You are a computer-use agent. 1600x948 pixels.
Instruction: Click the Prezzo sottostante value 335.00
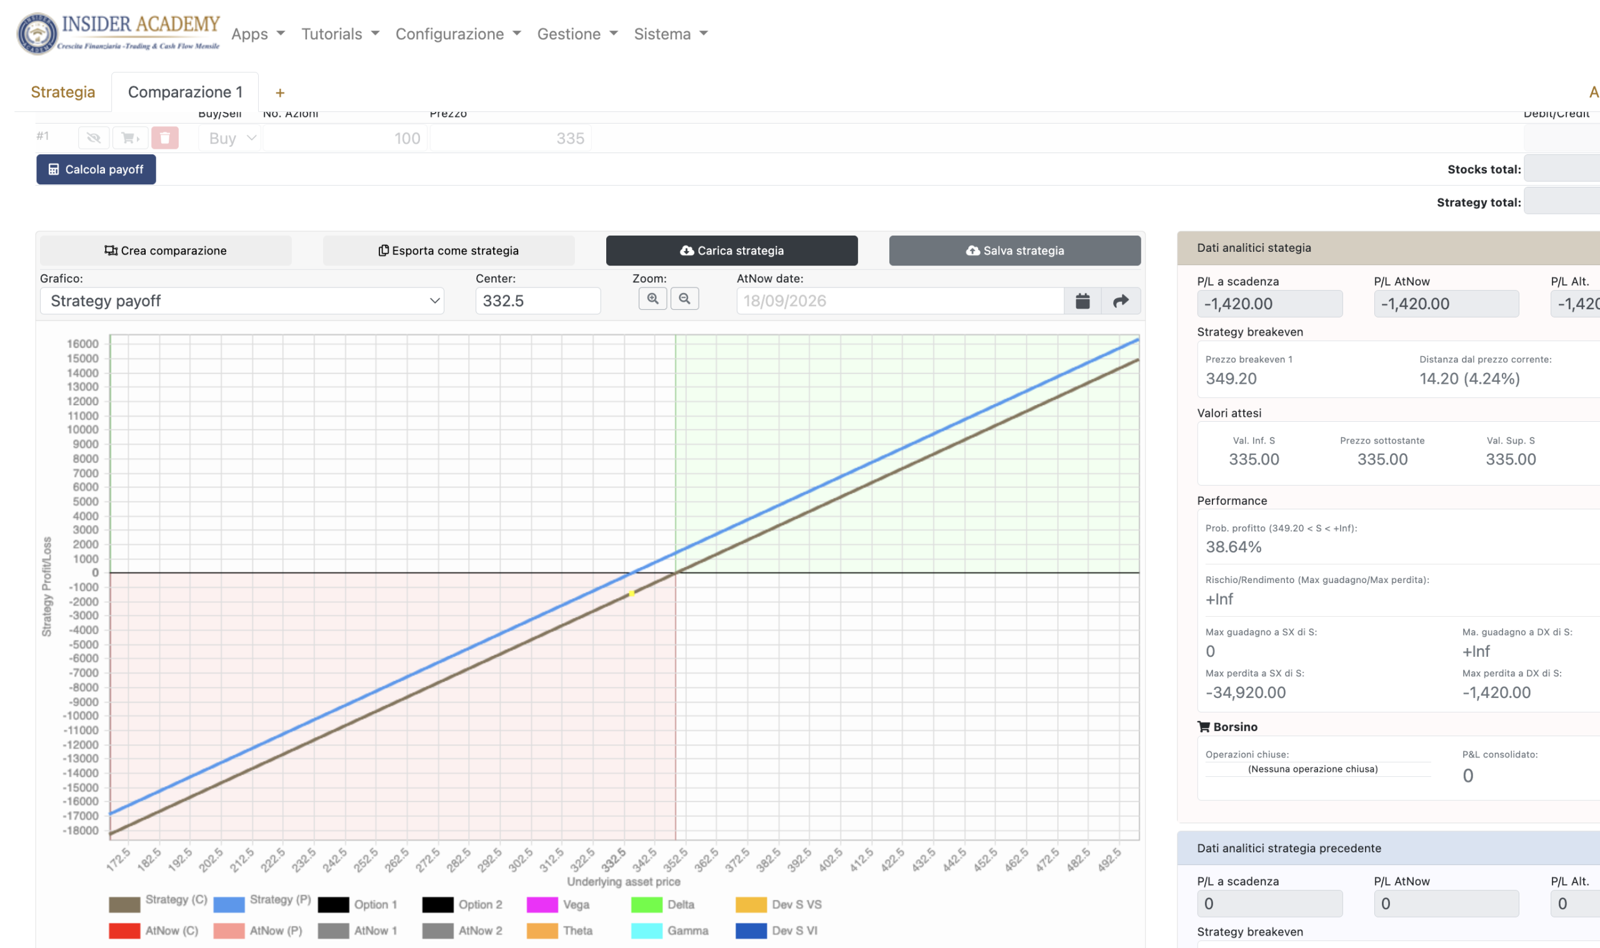pos(1382,459)
